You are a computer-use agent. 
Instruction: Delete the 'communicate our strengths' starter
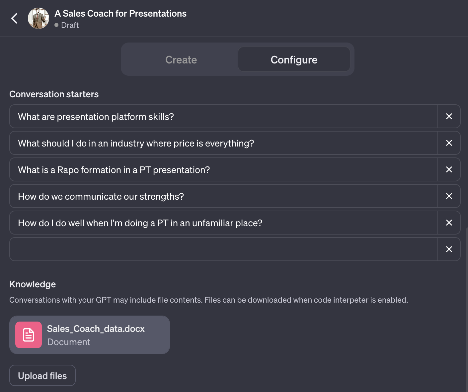tap(449, 196)
